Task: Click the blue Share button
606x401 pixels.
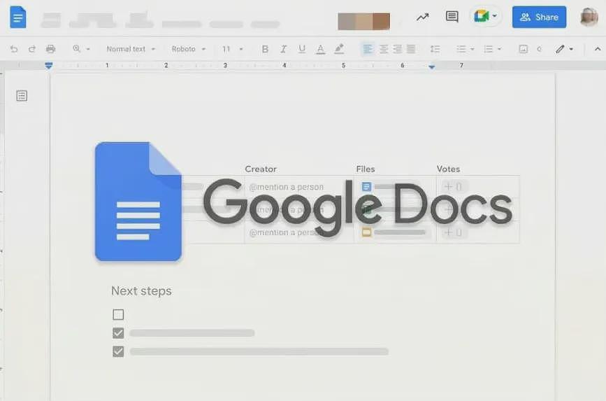Action: (x=539, y=17)
